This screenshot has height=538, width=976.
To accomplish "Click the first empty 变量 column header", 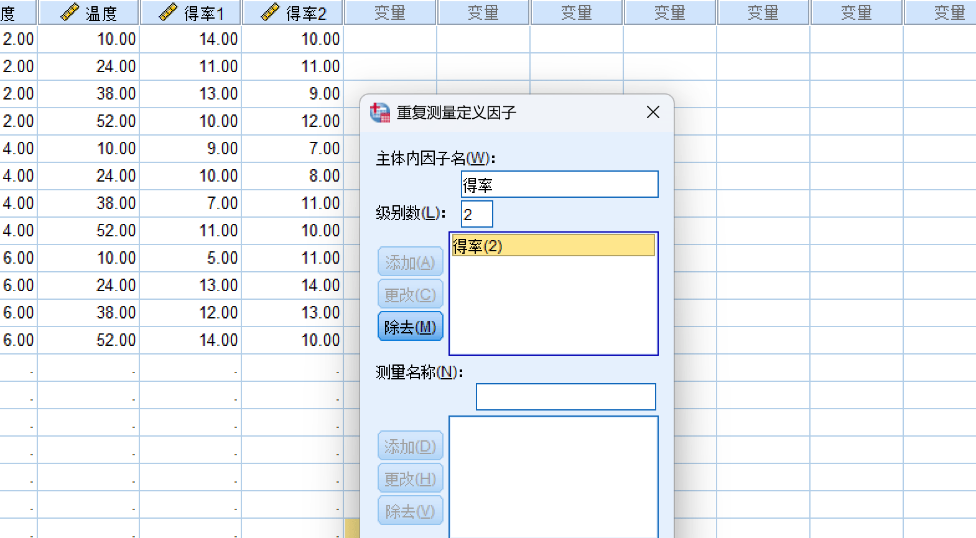I will pos(390,12).
